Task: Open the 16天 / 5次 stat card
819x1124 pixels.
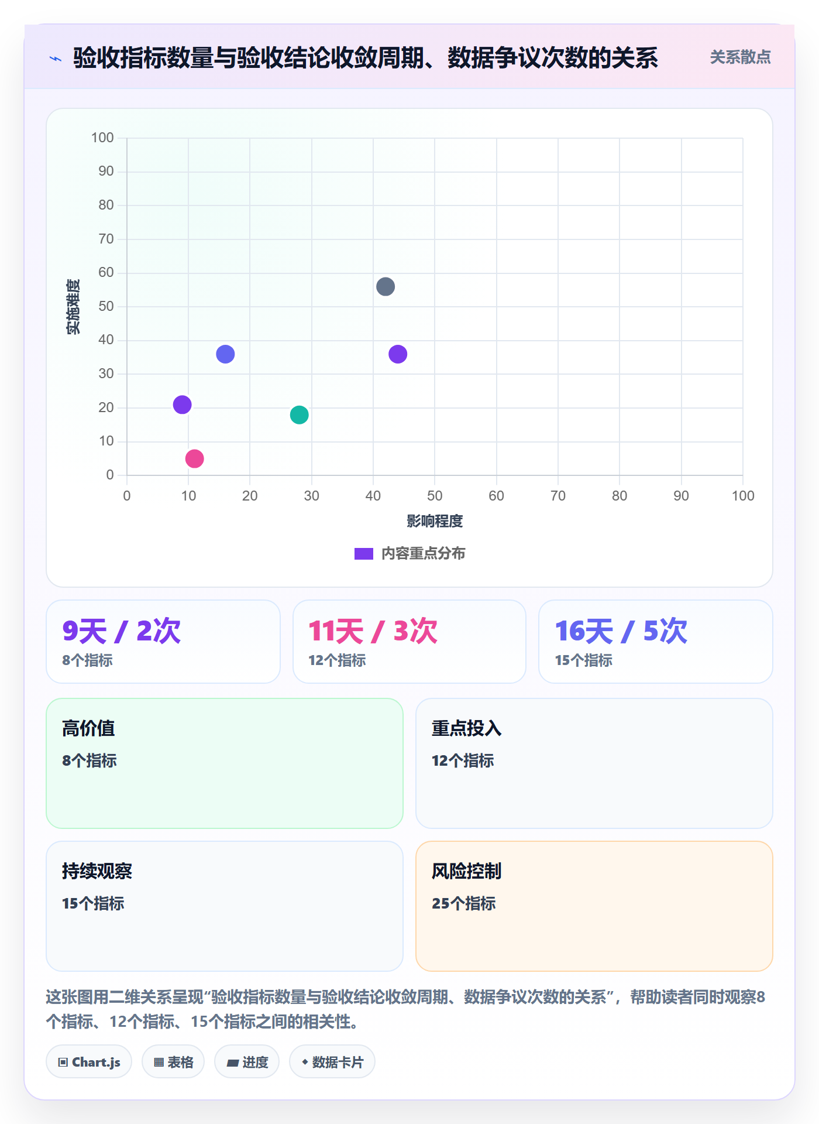Action: coord(656,642)
